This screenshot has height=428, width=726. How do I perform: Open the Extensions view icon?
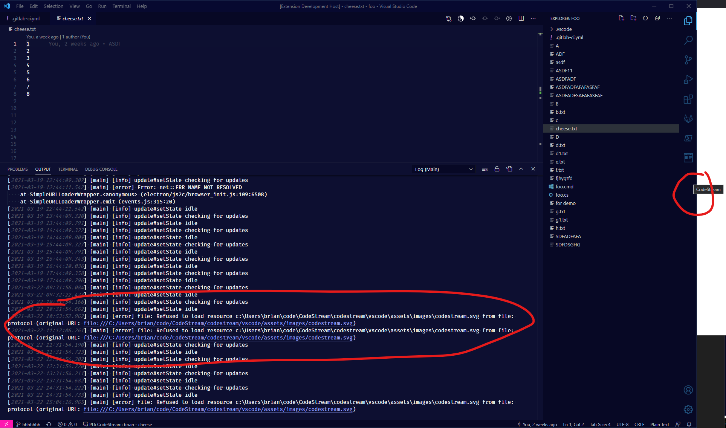point(688,99)
